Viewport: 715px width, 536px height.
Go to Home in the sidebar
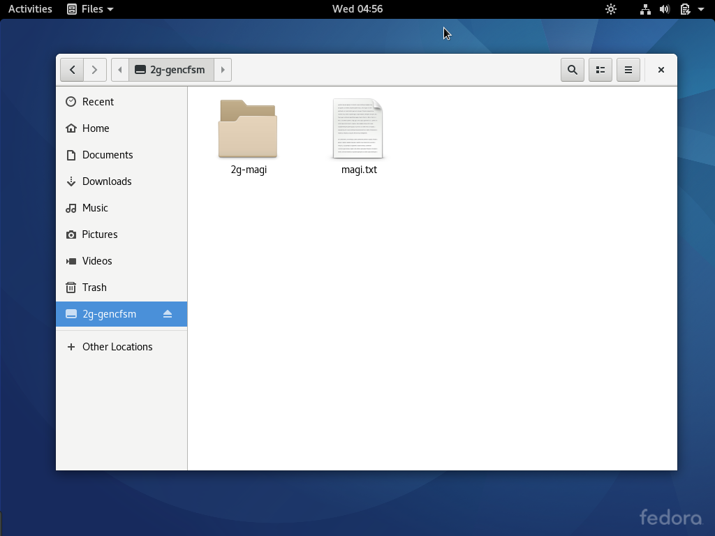point(121,128)
